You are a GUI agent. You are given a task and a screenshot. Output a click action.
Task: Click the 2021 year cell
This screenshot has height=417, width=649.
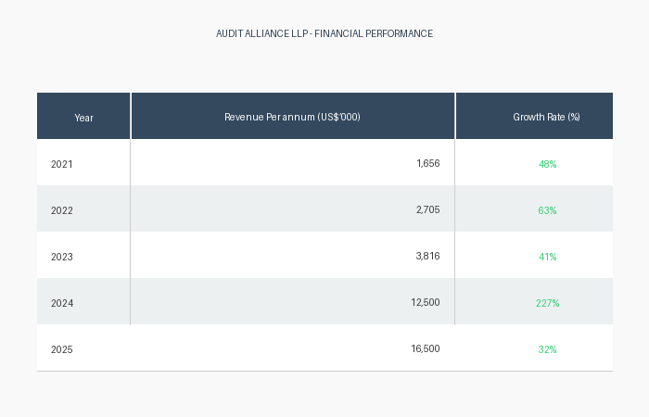click(x=61, y=164)
